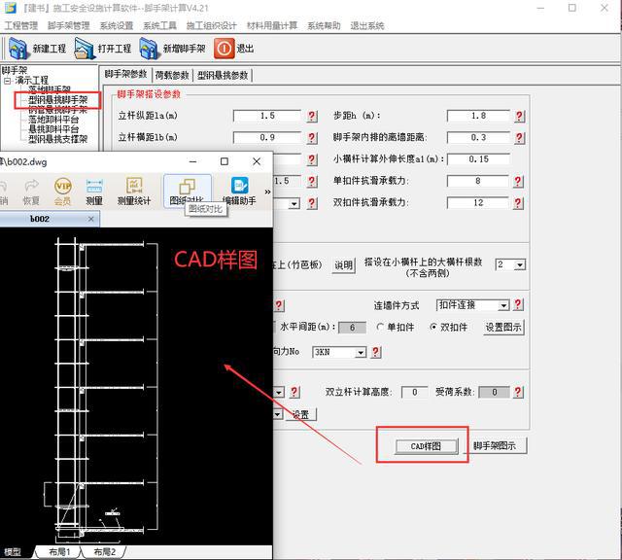Open dropdown left of the 设置 button
622x560 pixels.
coord(277,414)
